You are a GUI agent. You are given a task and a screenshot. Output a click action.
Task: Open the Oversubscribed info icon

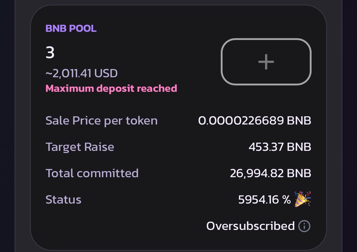[304, 226]
